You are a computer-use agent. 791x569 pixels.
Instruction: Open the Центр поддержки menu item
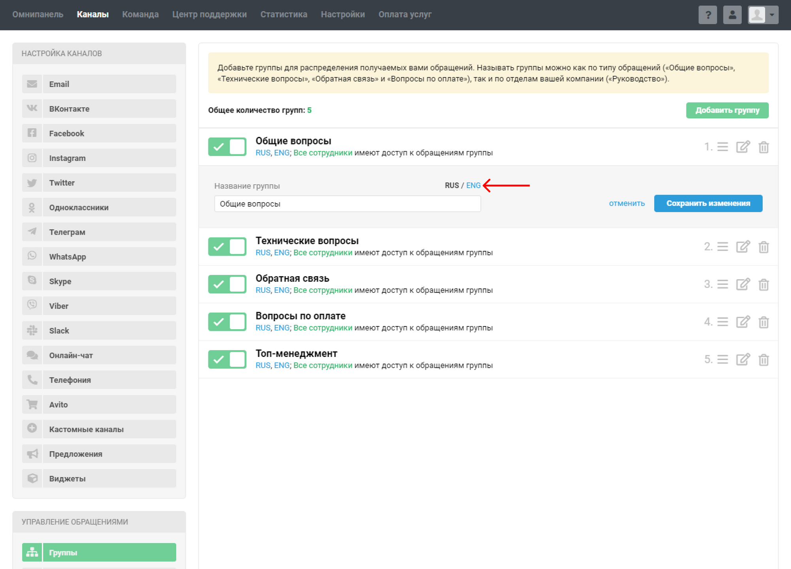[209, 14]
